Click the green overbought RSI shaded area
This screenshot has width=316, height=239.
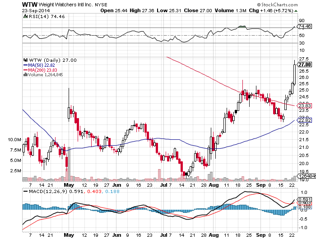[242, 27]
